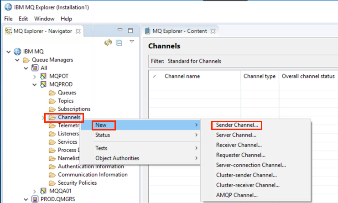The height and width of the screenshot is (203, 338).
Task: Click the Authentication Information folder icon
Action: point(52,167)
